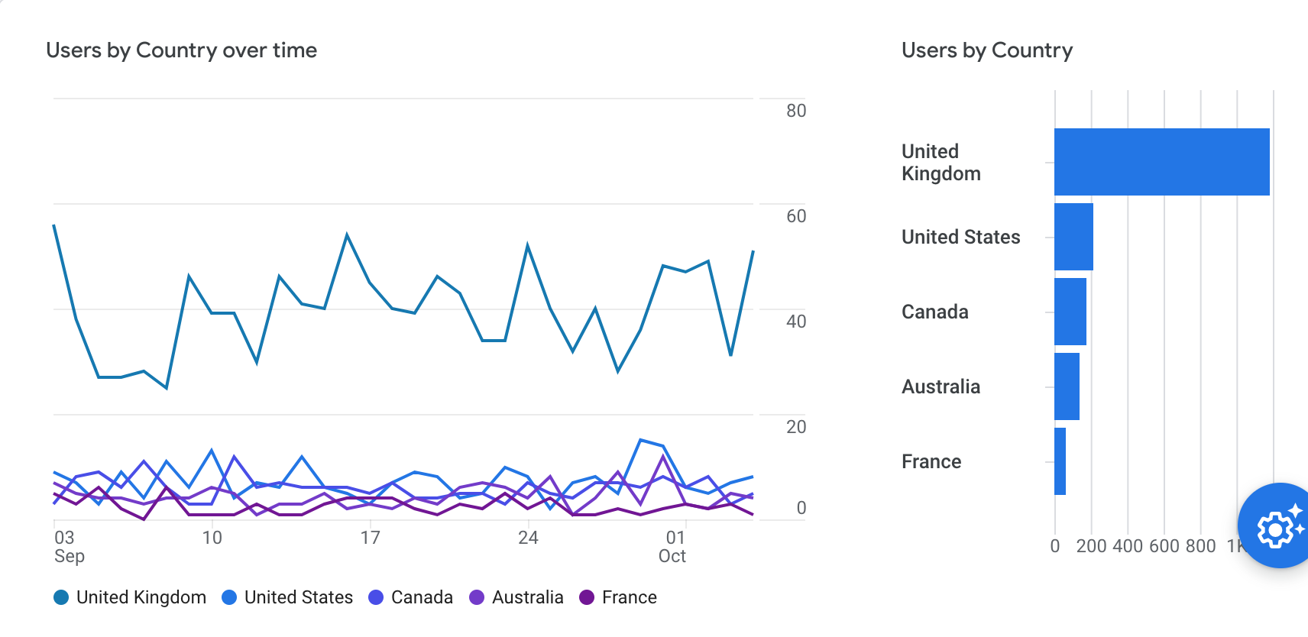Viewport: 1308px width, 637px height.
Task: Toggle the United Kingdom legend label
Action: pyautogui.click(x=141, y=597)
